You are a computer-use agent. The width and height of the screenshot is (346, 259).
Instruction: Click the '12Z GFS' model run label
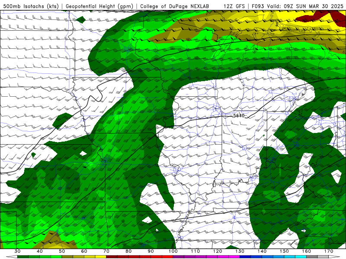pyautogui.click(x=234, y=6)
